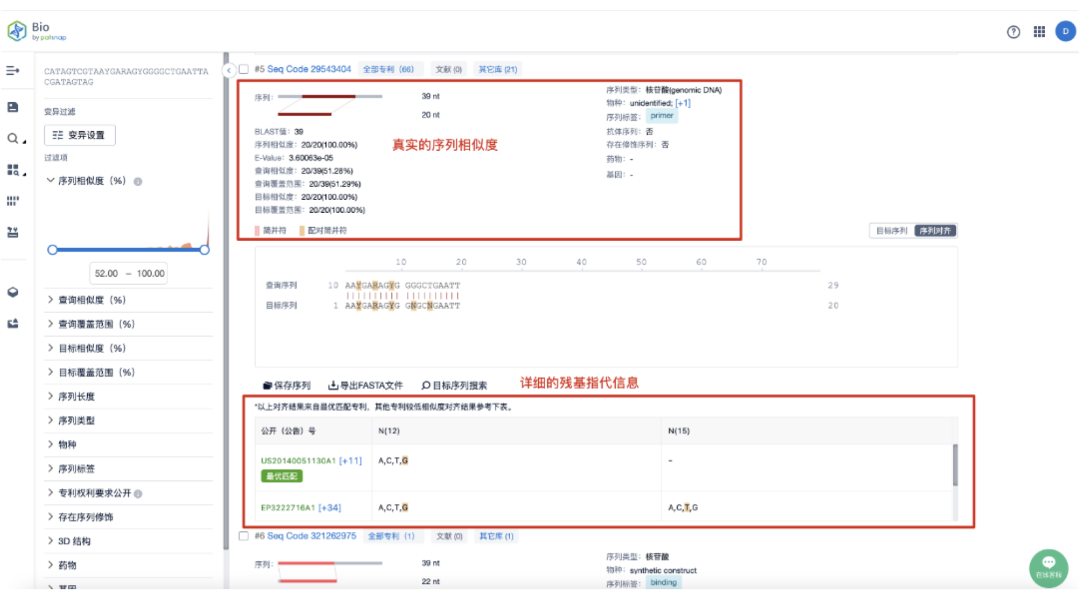Select checkbox for #6 Seq Code 321262975
The height and width of the screenshot is (592, 1084).
(x=244, y=536)
